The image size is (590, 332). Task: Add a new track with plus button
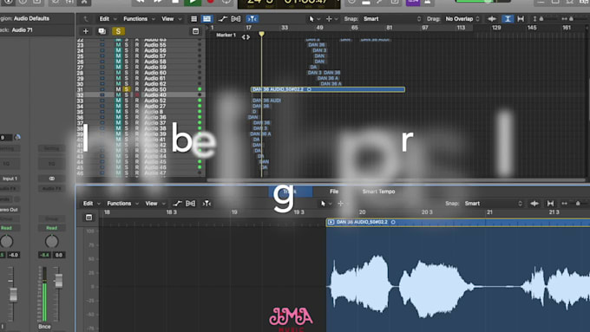coord(85,31)
